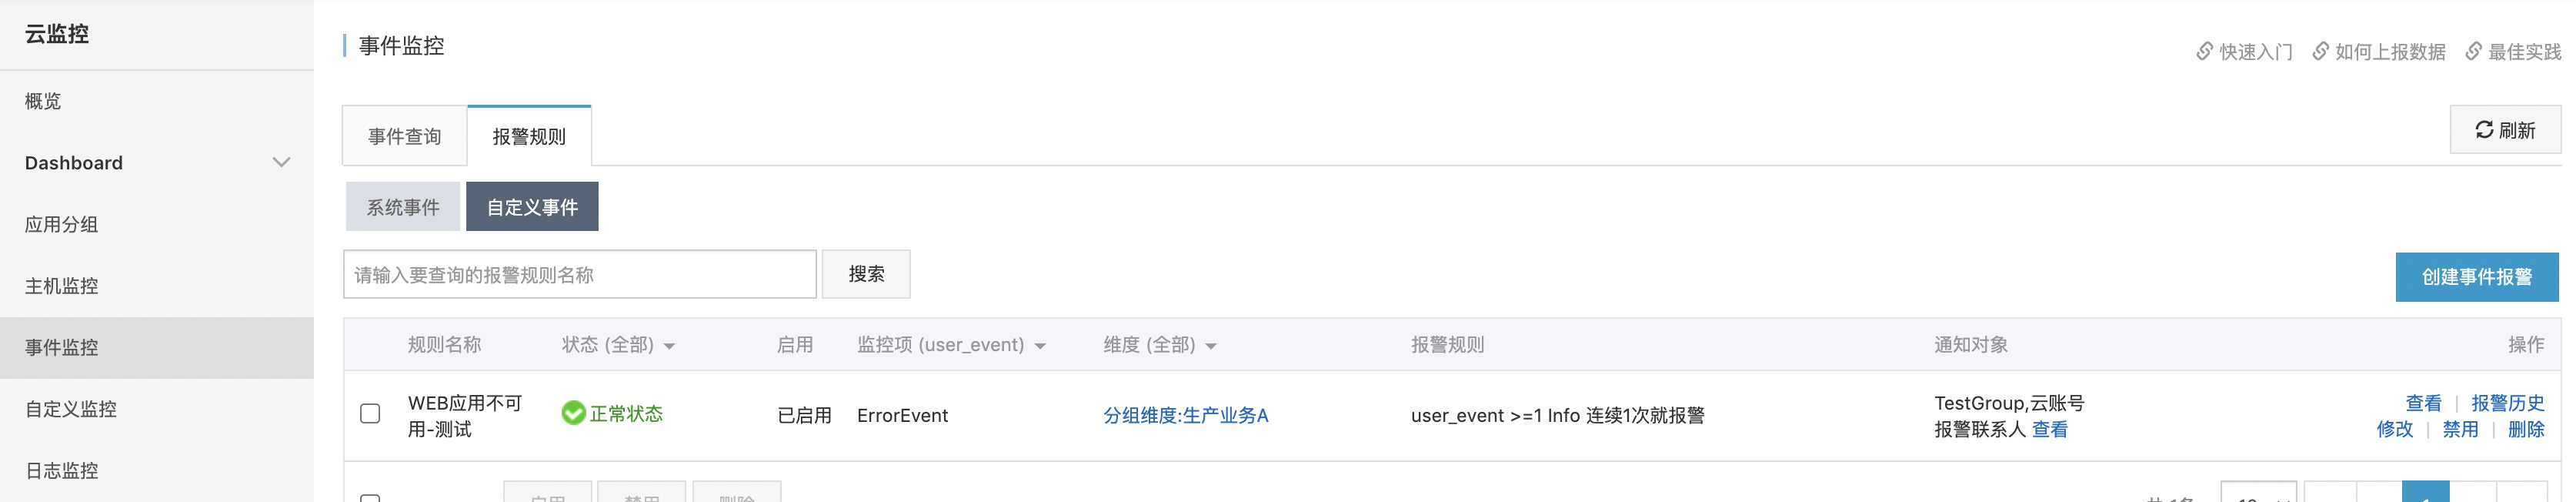Focus the alarm rule name search field
This screenshot has width=2576, height=502.
pyautogui.click(x=579, y=274)
